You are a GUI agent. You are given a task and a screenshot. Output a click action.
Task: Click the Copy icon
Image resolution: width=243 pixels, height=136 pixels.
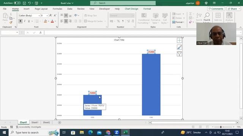[x=11, y=19]
